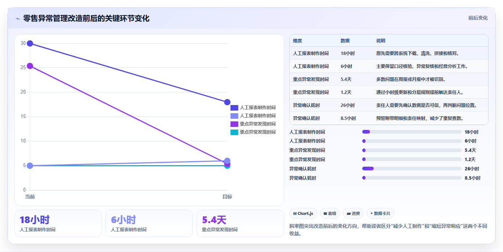
Task: Select the light blue data point at 5 under 当前
Action: 30,166
